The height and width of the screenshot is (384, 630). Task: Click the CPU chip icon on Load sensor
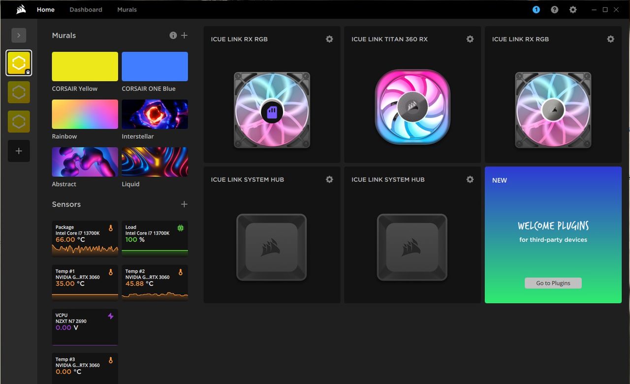click(x=181, y=228)
